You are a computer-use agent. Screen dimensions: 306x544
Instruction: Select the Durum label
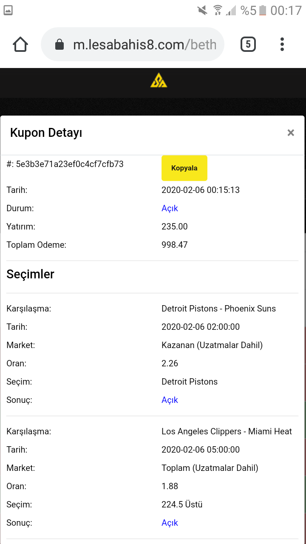(x=20, y=208)
